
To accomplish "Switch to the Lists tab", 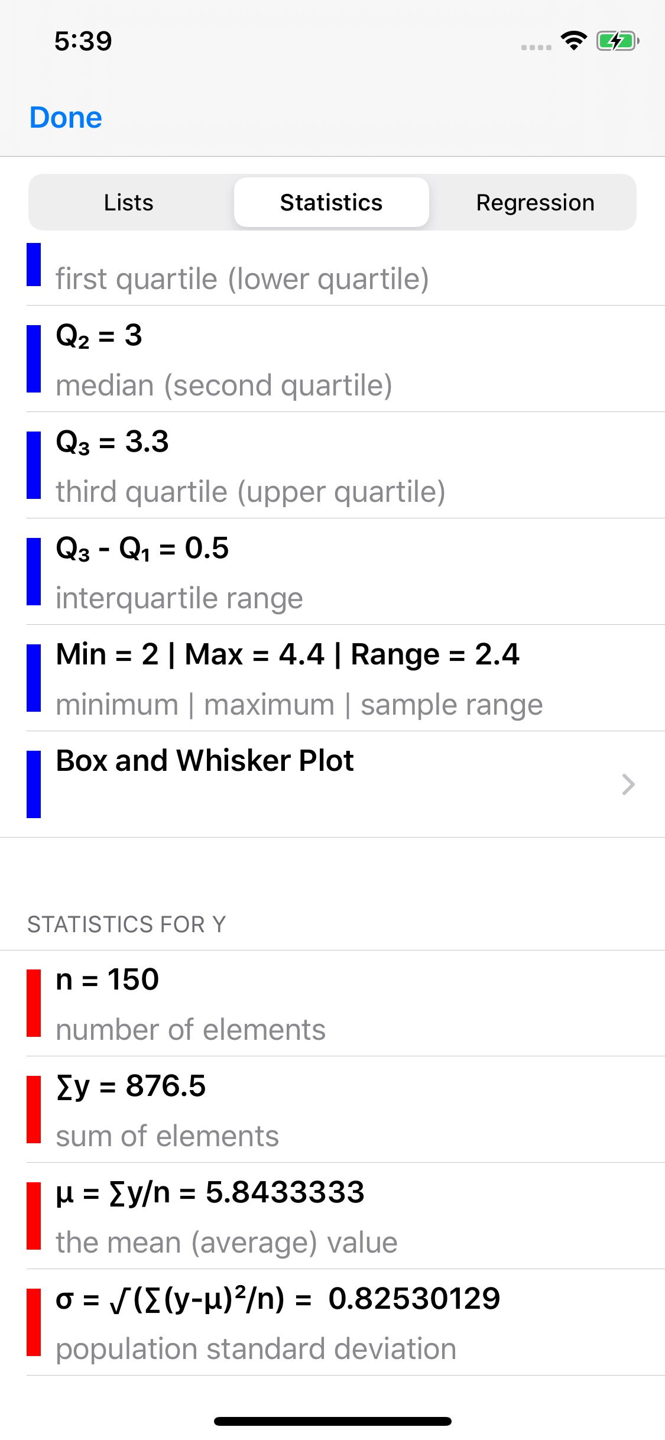I will pos(129,203).
